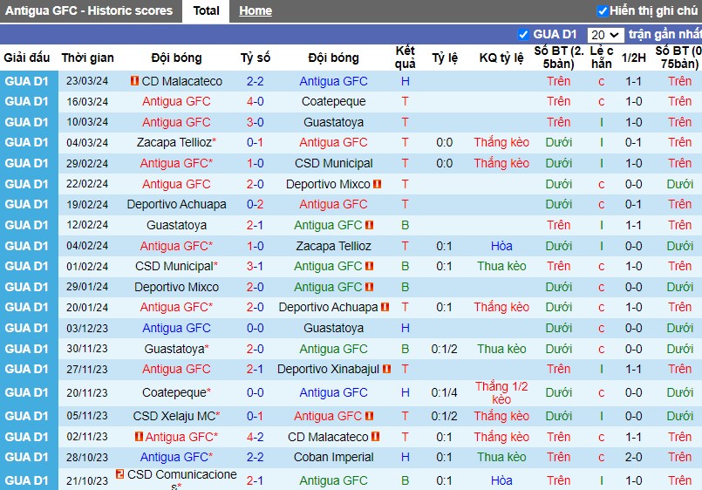Image resolution: width=702 pixels, height=490 pixels.
Task: Click the 4-2 score on 02/11/23
Action: (x=256, y=437)
